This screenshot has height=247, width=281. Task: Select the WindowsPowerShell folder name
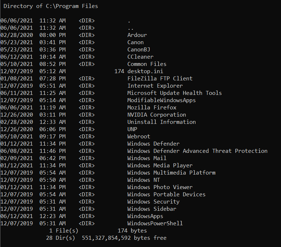point(155,223)
